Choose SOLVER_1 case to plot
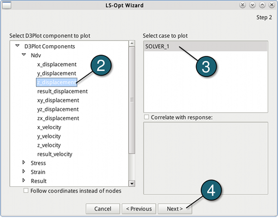This screenshot has height=218, width=278. coord(205,46)
